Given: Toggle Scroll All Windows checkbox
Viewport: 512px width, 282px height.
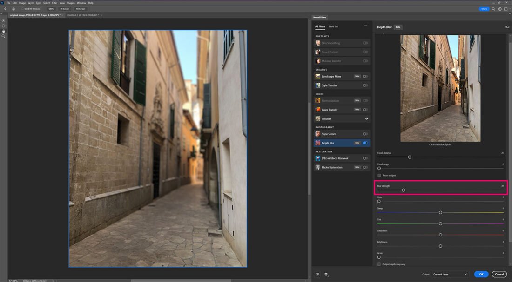Looking at the screenshot, I should (x=22, y=9).
